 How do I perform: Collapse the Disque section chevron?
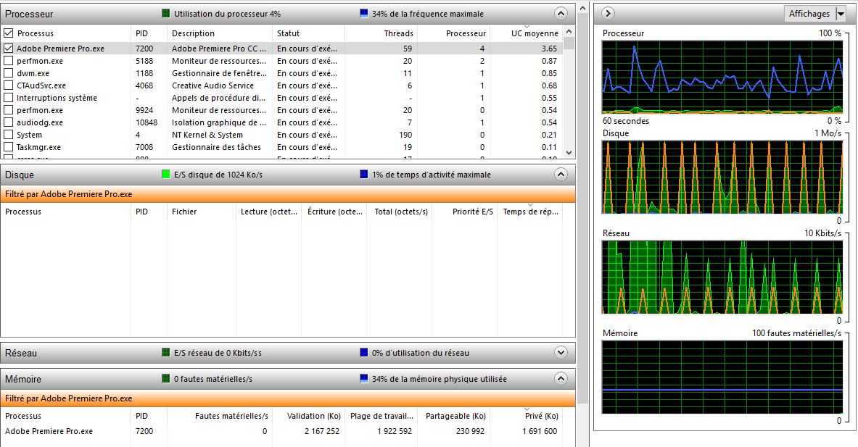[x=560, y=175]
